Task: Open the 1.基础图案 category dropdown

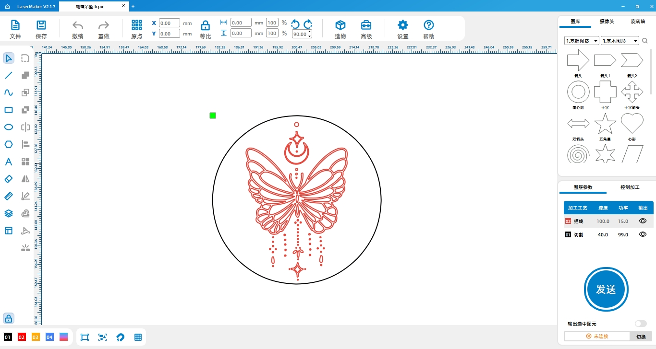Action: click(582, 41)
